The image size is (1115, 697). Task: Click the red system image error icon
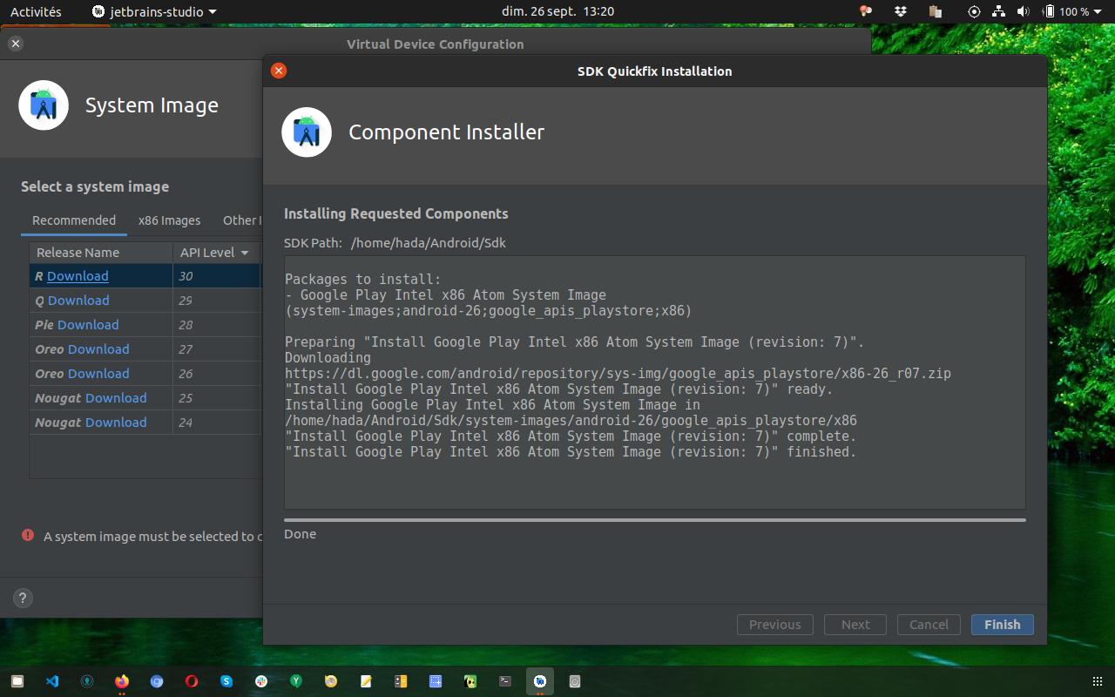click(x=28, y=536)
